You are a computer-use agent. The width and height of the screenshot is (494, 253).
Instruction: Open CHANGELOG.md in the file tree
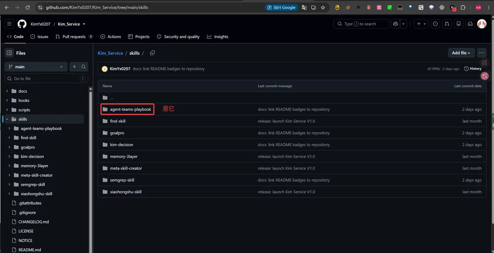tap(34, 222)
